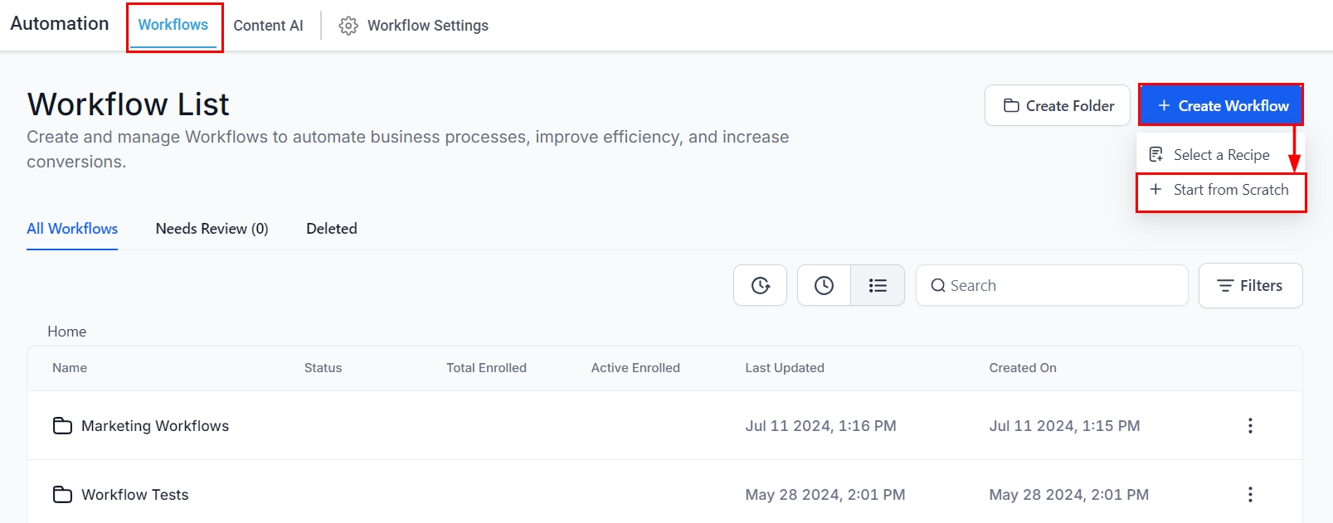Open three-dot menu for Marketing Workflows

pyautogui.click(x=1250, y=426)
